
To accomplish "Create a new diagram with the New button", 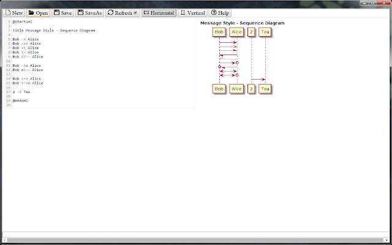I will (14, 13).
